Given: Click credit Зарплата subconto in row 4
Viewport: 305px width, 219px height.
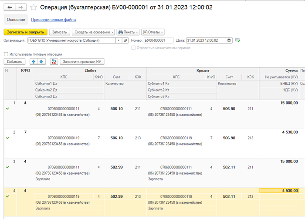Looking at the screenshot, I should coord(155,208).
